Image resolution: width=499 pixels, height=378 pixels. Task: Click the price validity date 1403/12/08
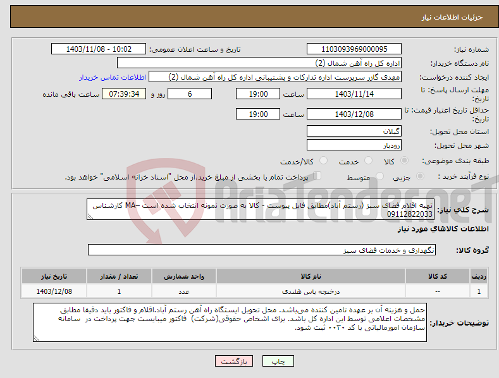tap(354, 114)
